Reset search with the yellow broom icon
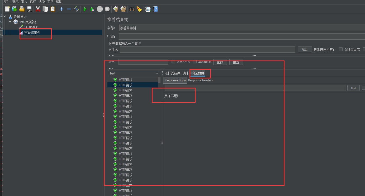 pyautogui.click(x=139, y=9)
